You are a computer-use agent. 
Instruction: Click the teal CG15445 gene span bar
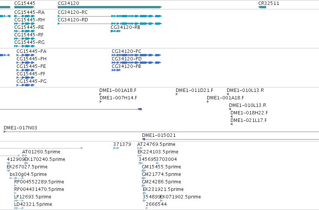tap(24, 7)
